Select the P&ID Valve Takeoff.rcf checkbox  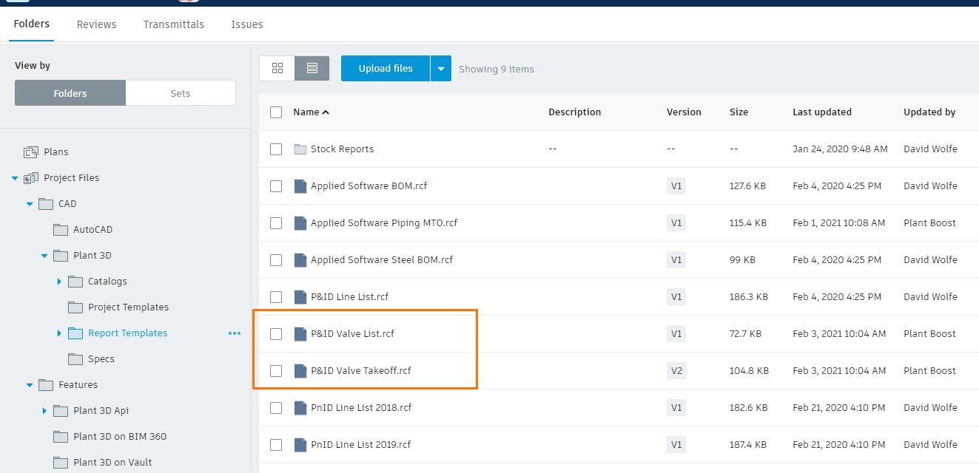[x=276, y=371]
